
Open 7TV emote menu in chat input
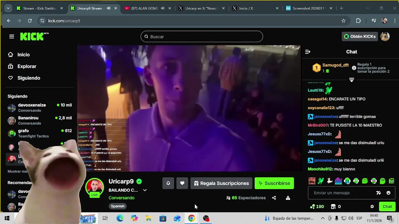click(378, 193)
